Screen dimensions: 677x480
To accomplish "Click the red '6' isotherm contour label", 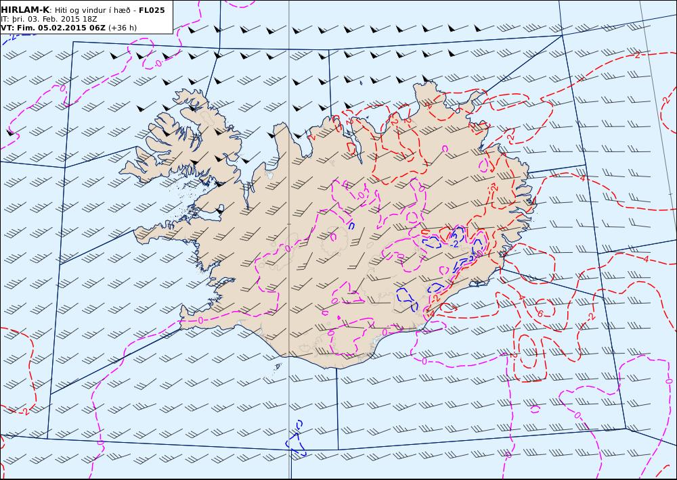I will point(540,314).
